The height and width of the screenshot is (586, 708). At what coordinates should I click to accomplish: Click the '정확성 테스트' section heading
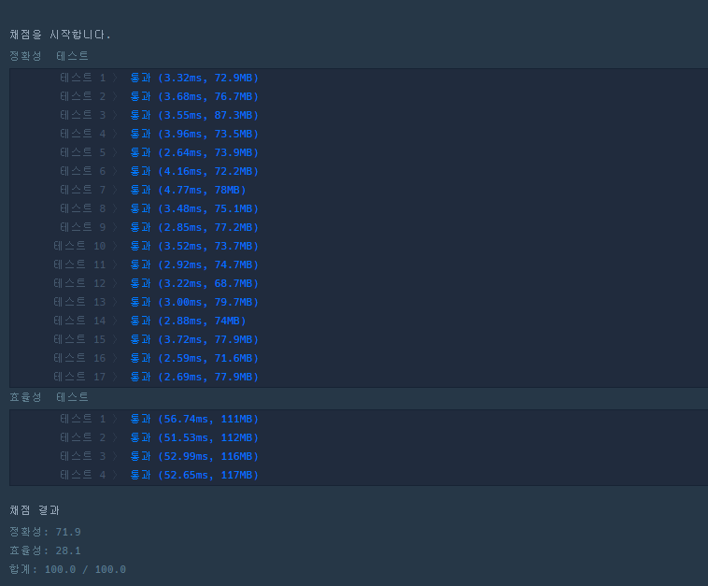click(x=49, y=56)
